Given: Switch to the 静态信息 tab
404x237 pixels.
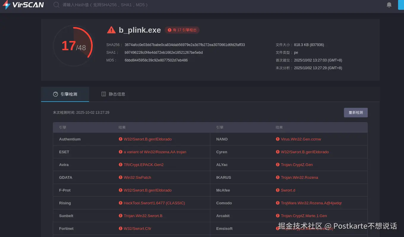Looking at the screenshot, I should (x=113, y=94).
